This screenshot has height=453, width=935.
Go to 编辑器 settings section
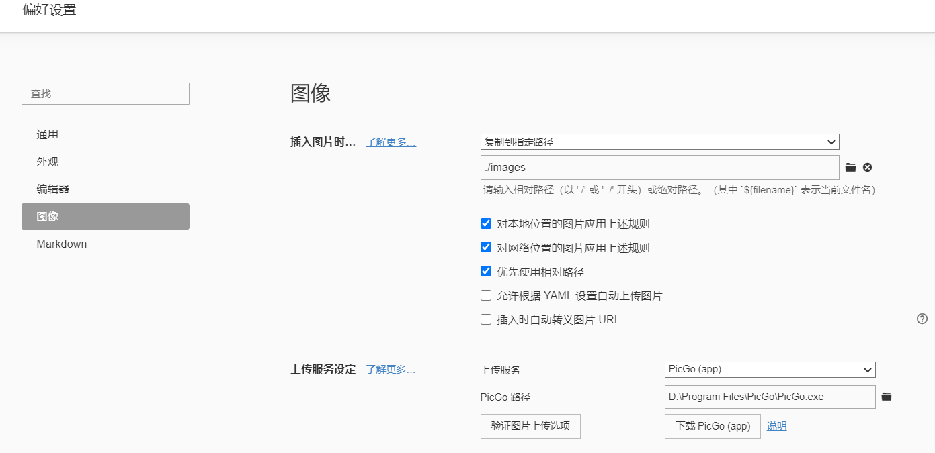[x=106, y=189]
